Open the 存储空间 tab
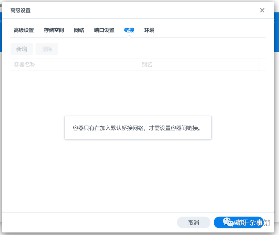Viewport: 279px width, 235px height. point(54,30)
